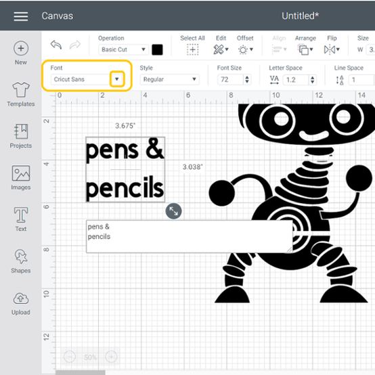Click the Redo arrow
Screen dimensions: 375x375
coord(75,45)
